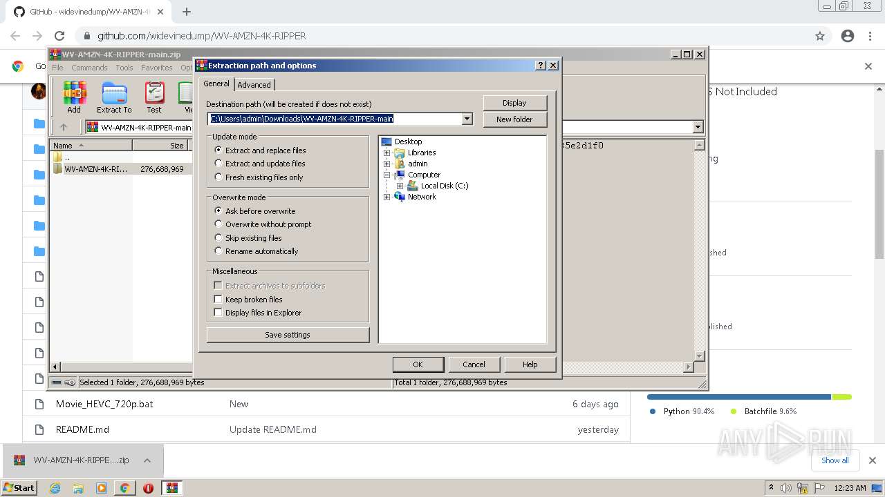Viewport: 885px width, 497px height.
Task: Click Chrome forward navigation arrow
Action: 37,36
